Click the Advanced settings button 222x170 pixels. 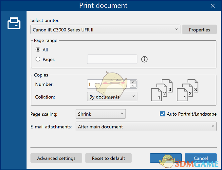56,158
